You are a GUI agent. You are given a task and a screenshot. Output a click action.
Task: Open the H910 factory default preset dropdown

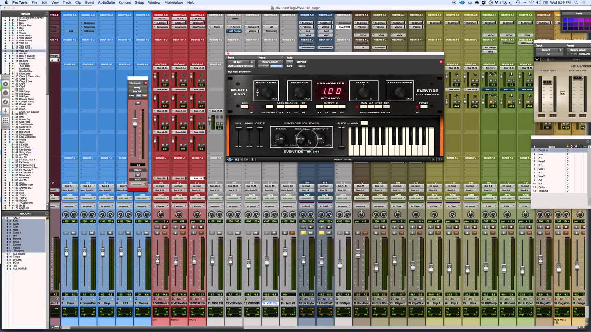click(x=271, y=62)
